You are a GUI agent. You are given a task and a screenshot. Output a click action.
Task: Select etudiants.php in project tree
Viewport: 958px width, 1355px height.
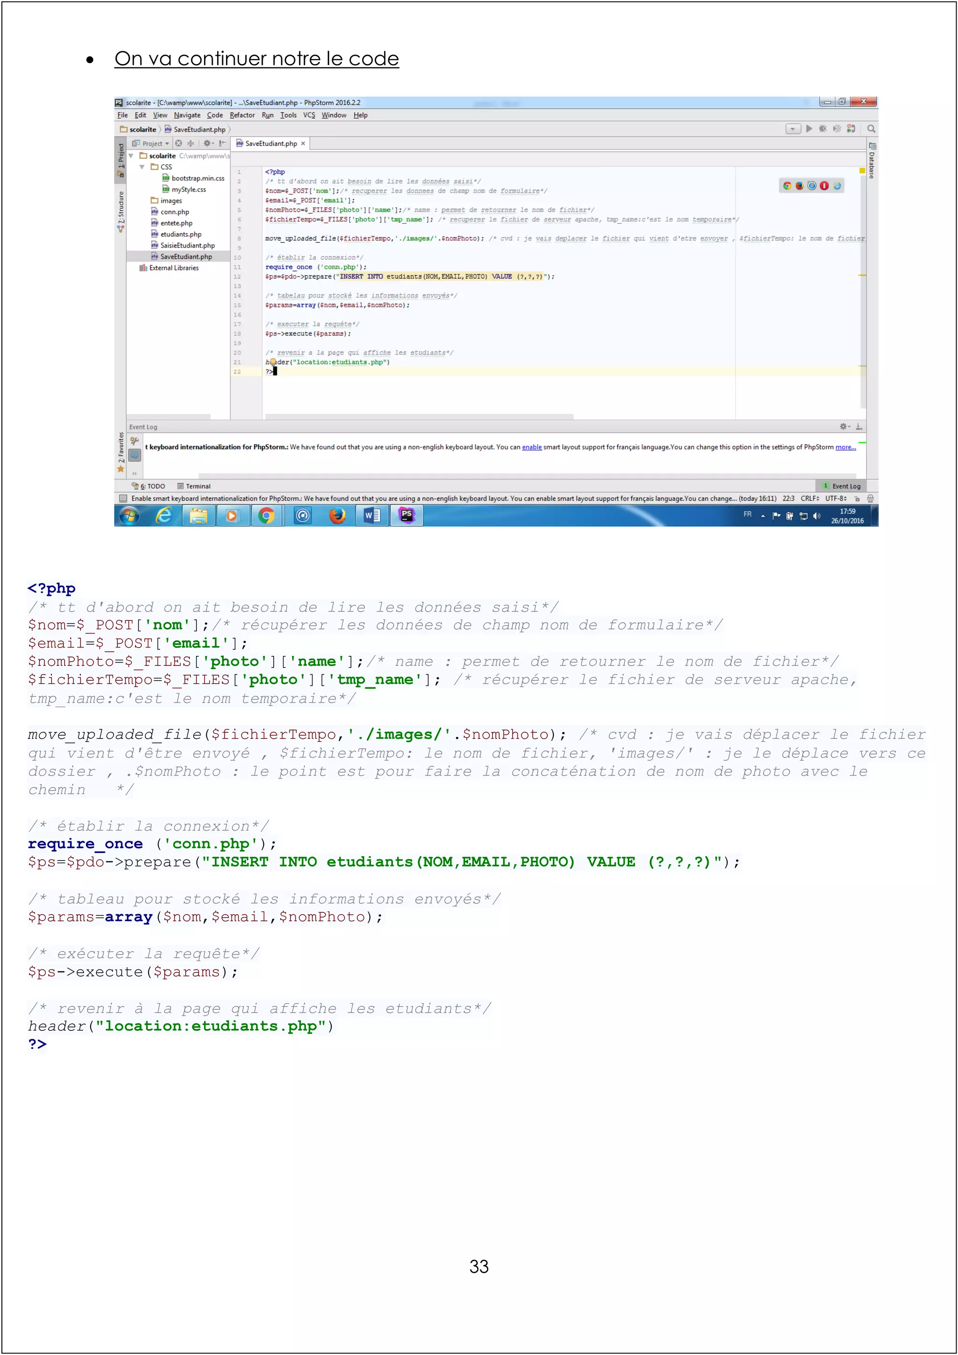click(x=176, y=234)
